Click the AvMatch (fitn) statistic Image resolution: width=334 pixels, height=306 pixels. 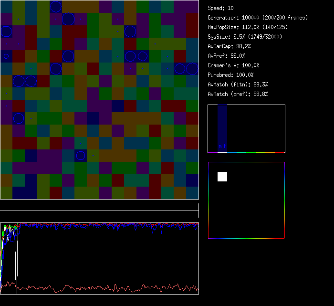click(x=238, y=84)
